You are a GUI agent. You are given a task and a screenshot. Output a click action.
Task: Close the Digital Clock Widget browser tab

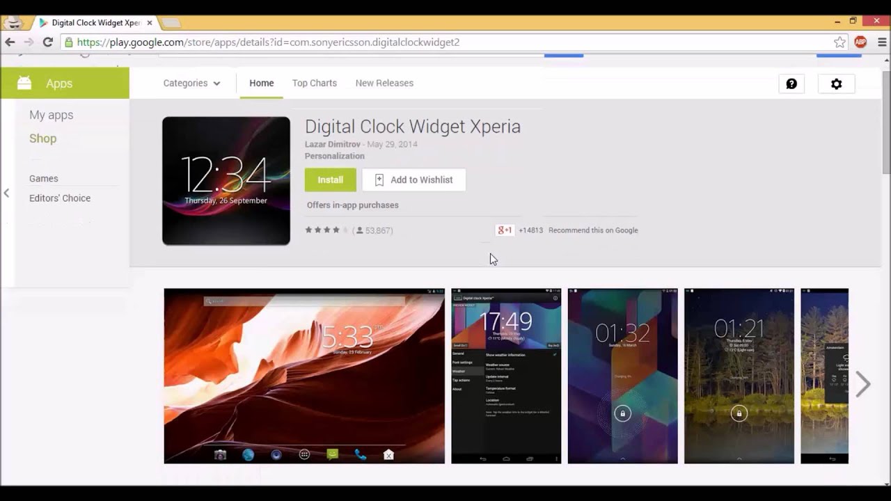click(x=150, y=23)
